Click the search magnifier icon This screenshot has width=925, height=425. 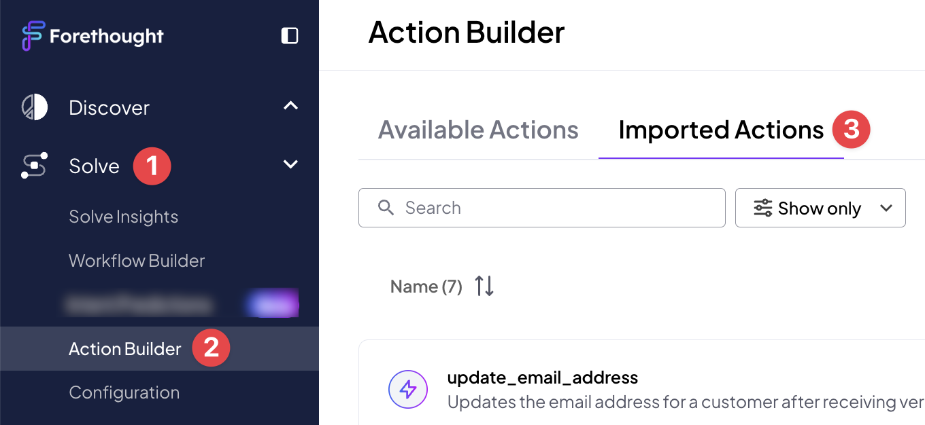(x=386, y=208)
